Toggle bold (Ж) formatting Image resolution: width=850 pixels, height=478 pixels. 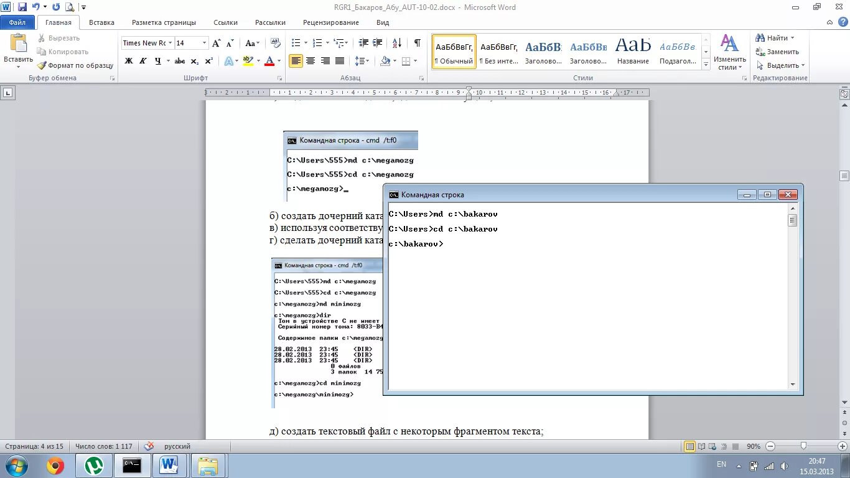coord(129,61)
